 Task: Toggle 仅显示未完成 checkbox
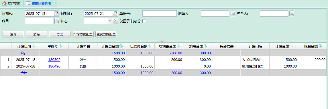(144, 21)
